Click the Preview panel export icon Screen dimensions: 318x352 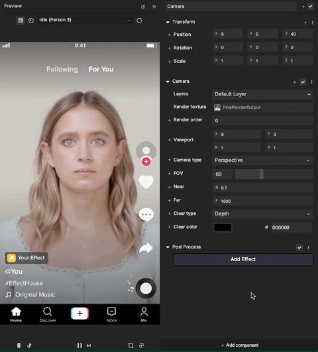[x=154, y=7]
